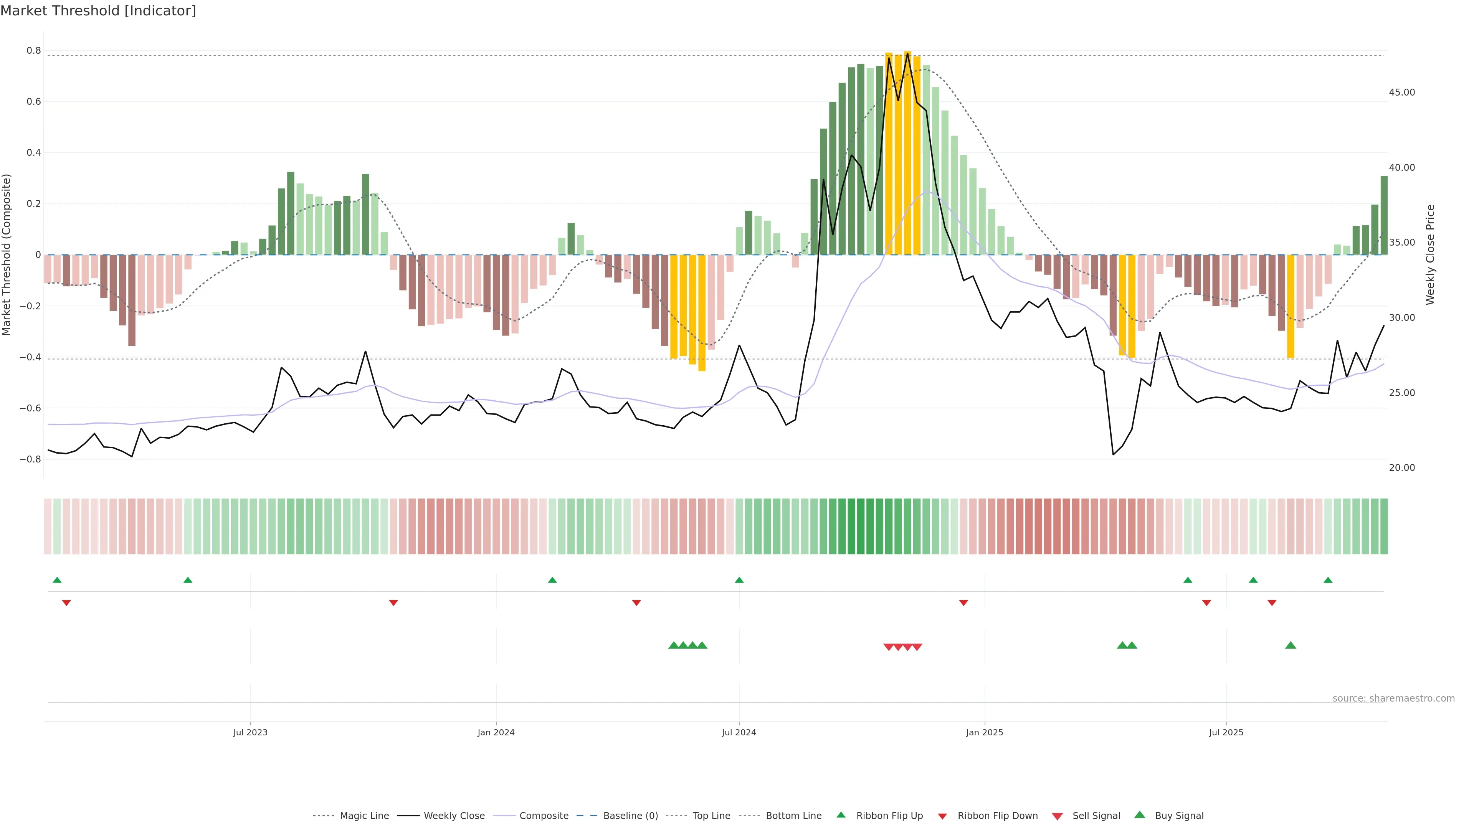Image resolution: width=1474 pixels, height=829 pixels.
Task: Click the ribbon flip up marker at Jul 2024
Action: click(x=739, y=580)
